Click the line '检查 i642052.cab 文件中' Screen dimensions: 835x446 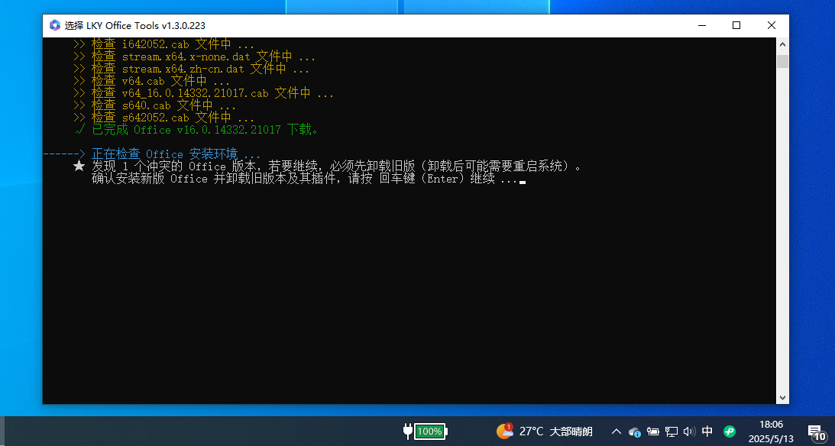pyautogui.click(x=163, y=44)
